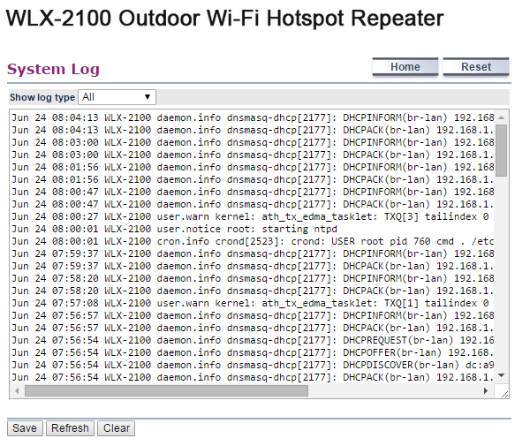Click the 07:59:37 DHCPINFORM log line
530x446 pixels.
click(x=253, y=253)
